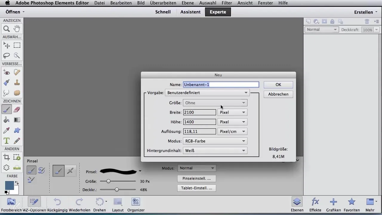This screenshot has height=215, width=382.
Task: Choose Color Replacement brush in tool options
Action: pyautogui.click(x=31, y=179)
